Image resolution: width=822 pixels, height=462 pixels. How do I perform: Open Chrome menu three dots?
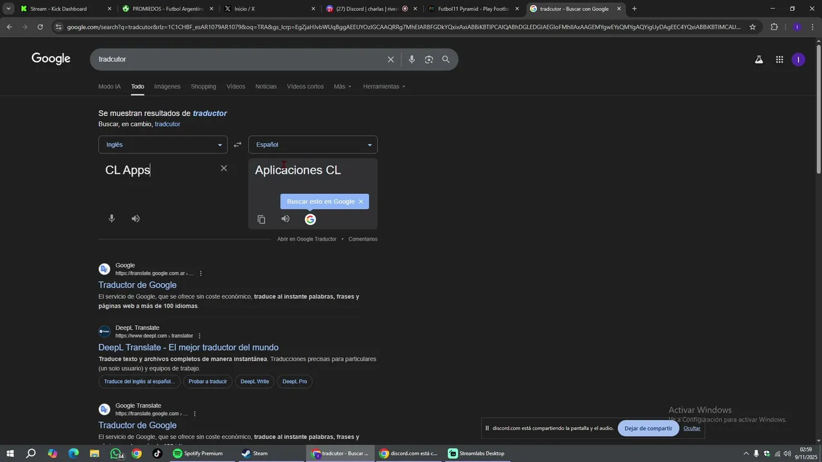point(814,27)
